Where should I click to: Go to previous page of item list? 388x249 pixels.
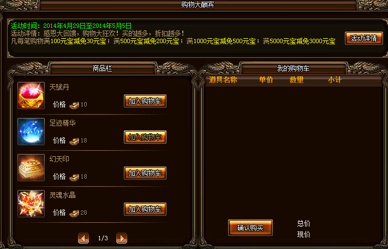point(83,238)
